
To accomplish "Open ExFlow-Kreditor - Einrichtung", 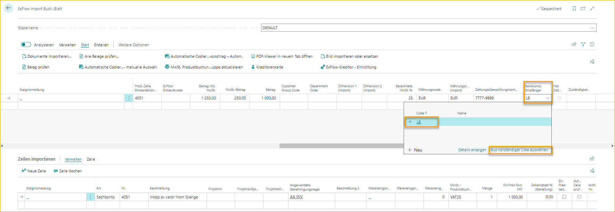I will 348,67.
